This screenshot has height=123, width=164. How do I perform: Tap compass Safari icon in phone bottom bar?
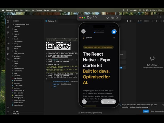(113, 102)
